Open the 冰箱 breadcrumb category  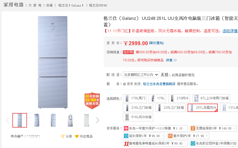[x=49, y=5]
